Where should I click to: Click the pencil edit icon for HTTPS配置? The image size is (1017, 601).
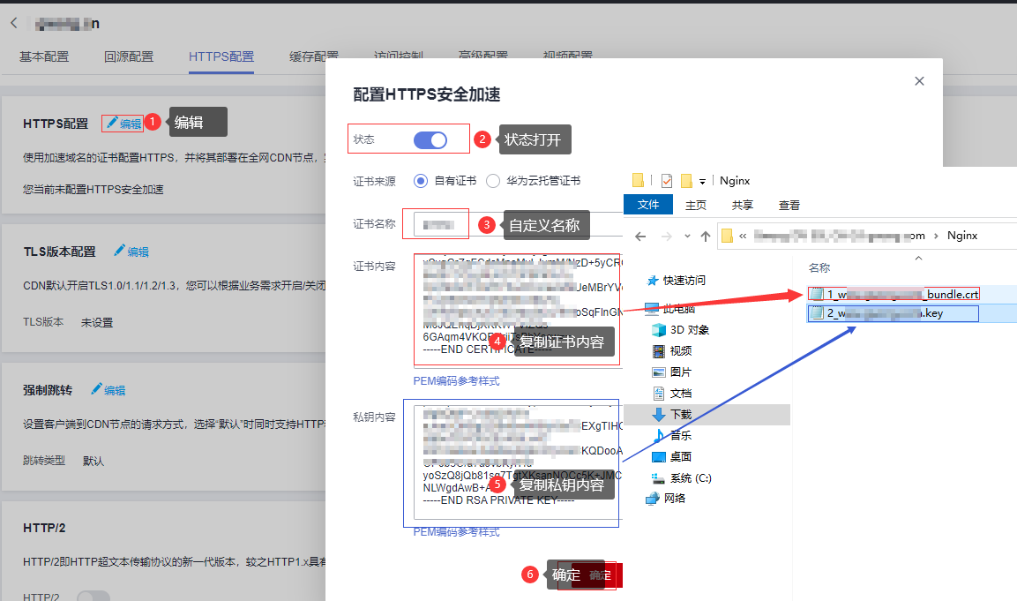(x=112, y=124)
